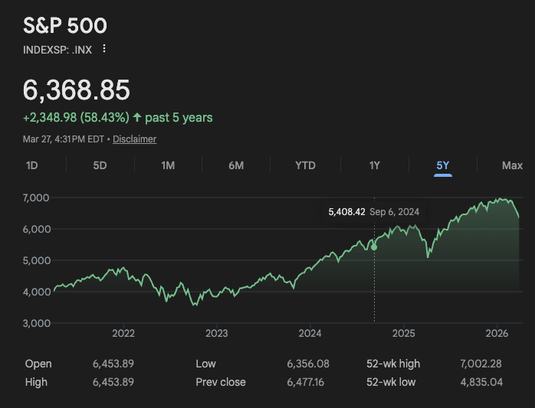Open the three-dot more options menu
The width and height of the screenshot is (535, 408).
[104, 49]
